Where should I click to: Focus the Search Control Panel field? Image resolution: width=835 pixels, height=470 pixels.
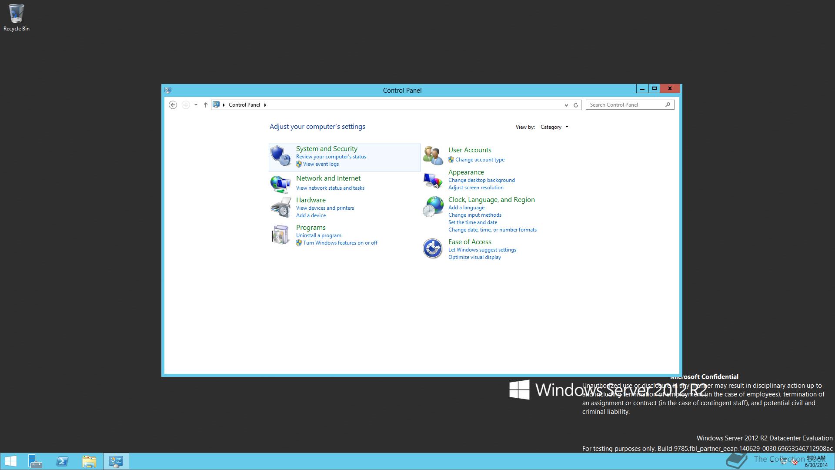click(630, 105)
